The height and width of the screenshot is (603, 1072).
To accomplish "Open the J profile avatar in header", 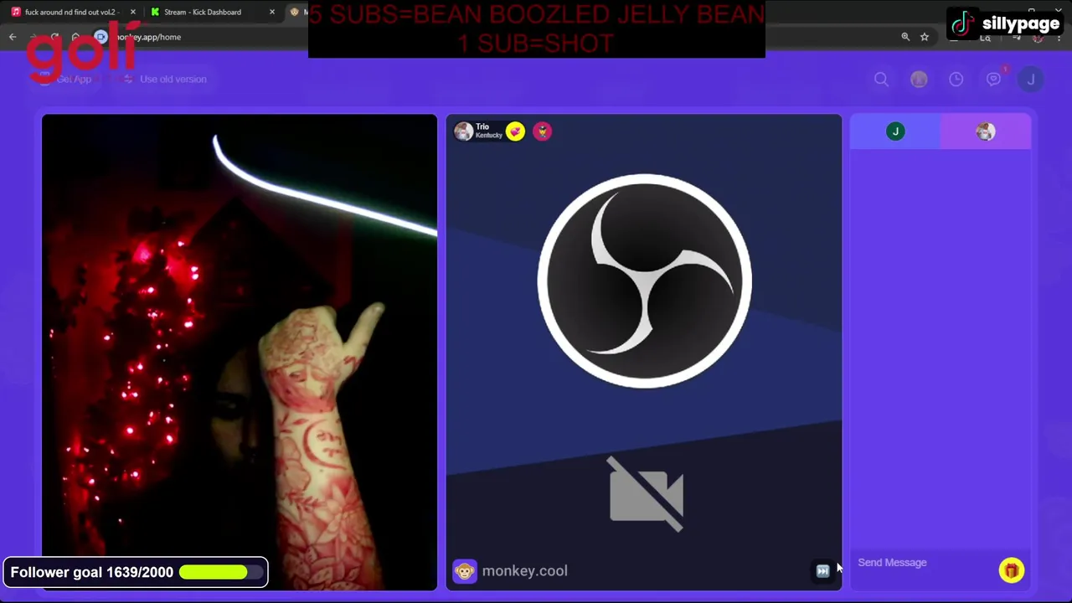I will [x=1031, y=79].
